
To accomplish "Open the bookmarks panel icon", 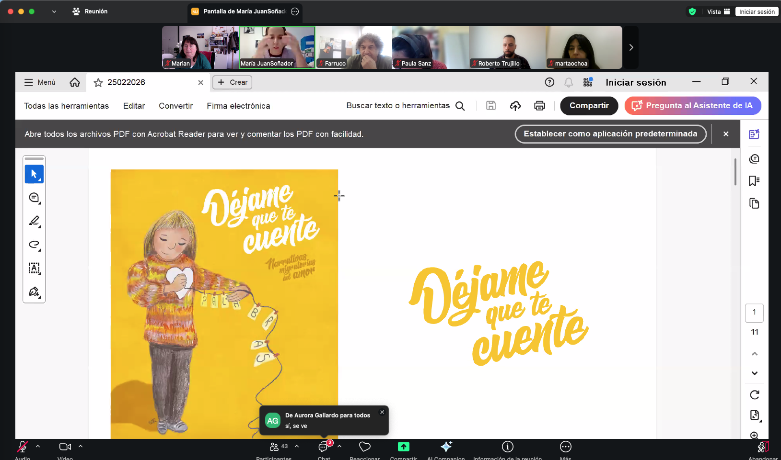I will 754,181.
